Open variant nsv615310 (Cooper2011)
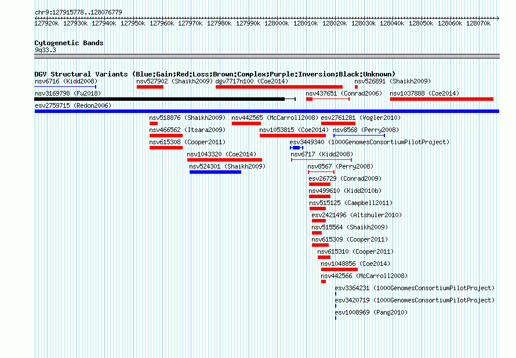516x358 pixels. [355, 251]
